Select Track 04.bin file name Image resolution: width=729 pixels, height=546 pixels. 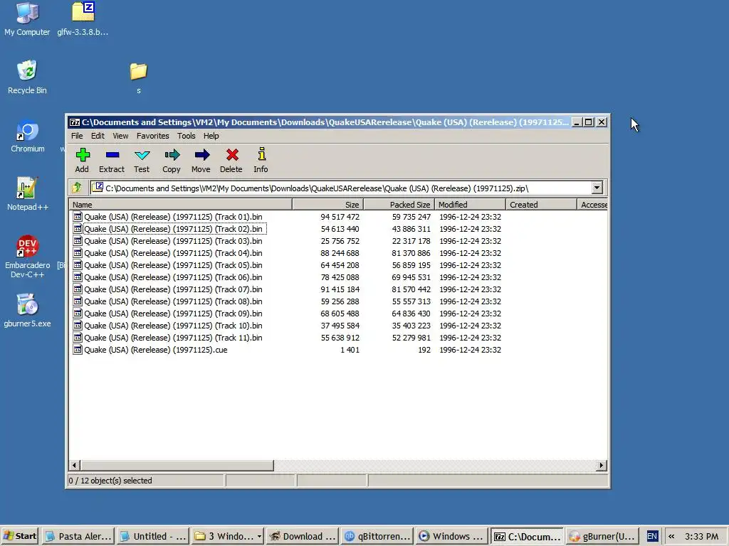tap(173, 253)
